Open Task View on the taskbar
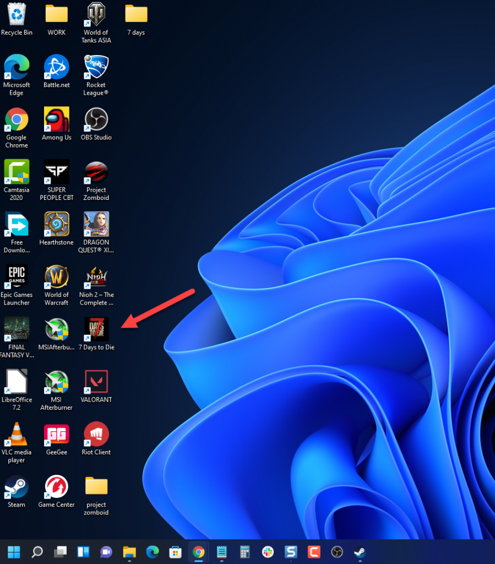This screenshot has height=564, width=495. (60, 552)
